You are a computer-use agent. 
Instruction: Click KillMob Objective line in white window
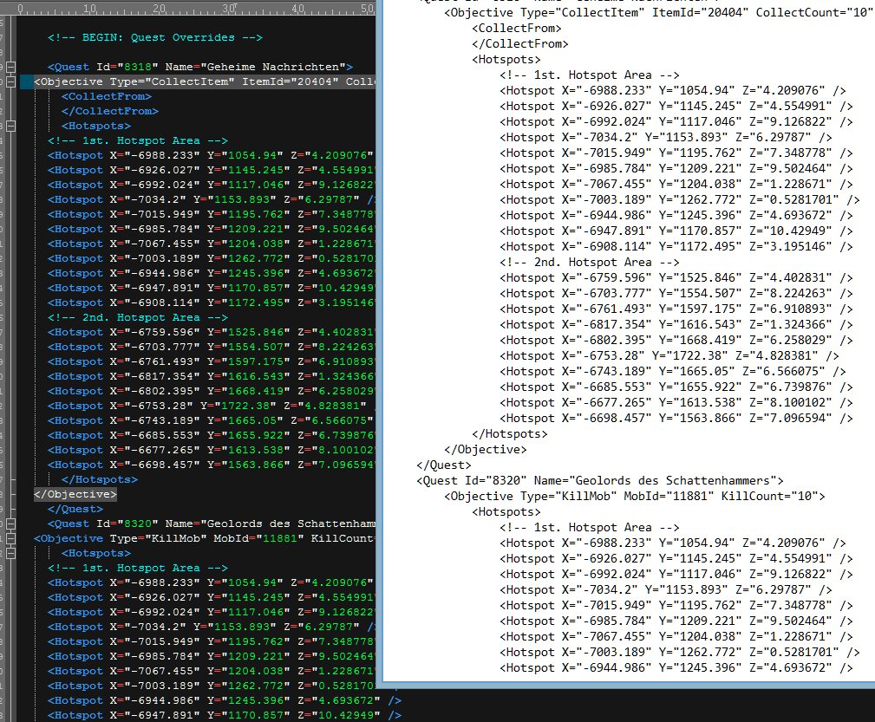click(x=634, y=496)
